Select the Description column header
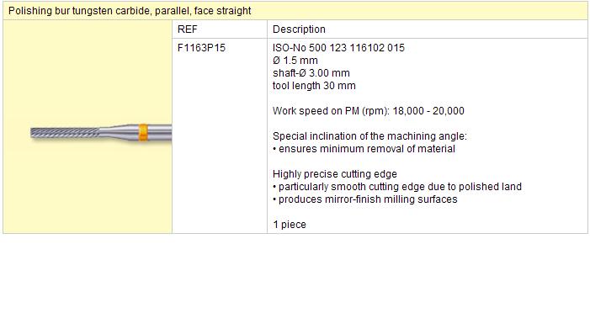 (299, 29)
